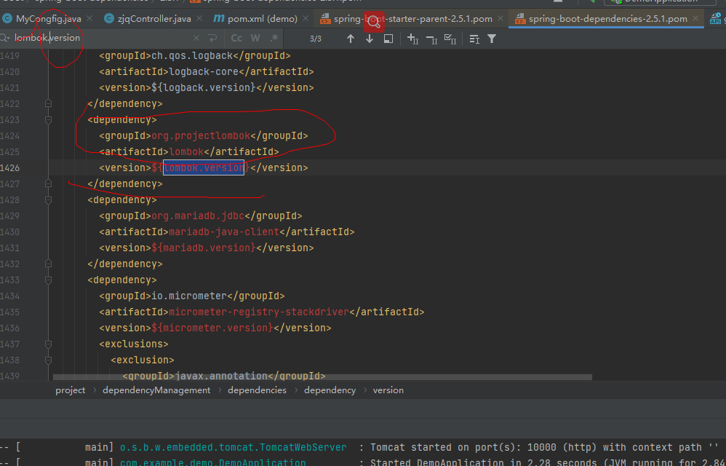Select the dependencyManagement breadcrumb
This screenshot has width=726, height=466.
click(156, 390)
